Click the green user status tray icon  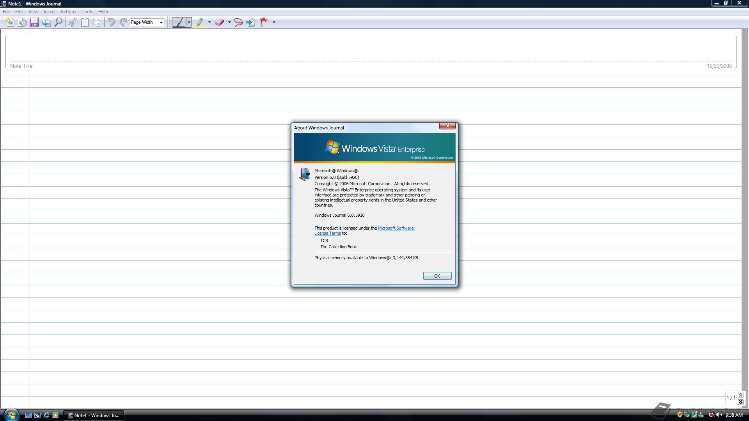click(701, 414)
